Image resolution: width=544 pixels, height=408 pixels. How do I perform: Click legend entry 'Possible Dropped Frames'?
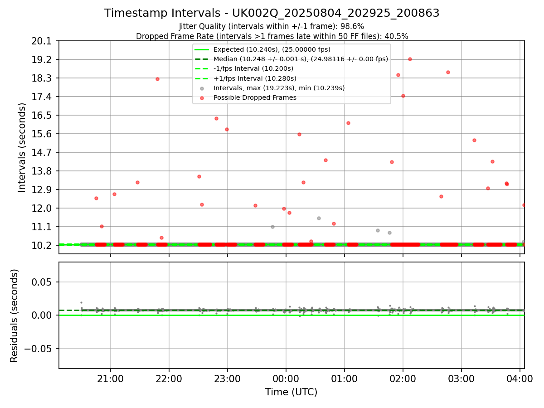pyautogui.click(x=255, y=97)
